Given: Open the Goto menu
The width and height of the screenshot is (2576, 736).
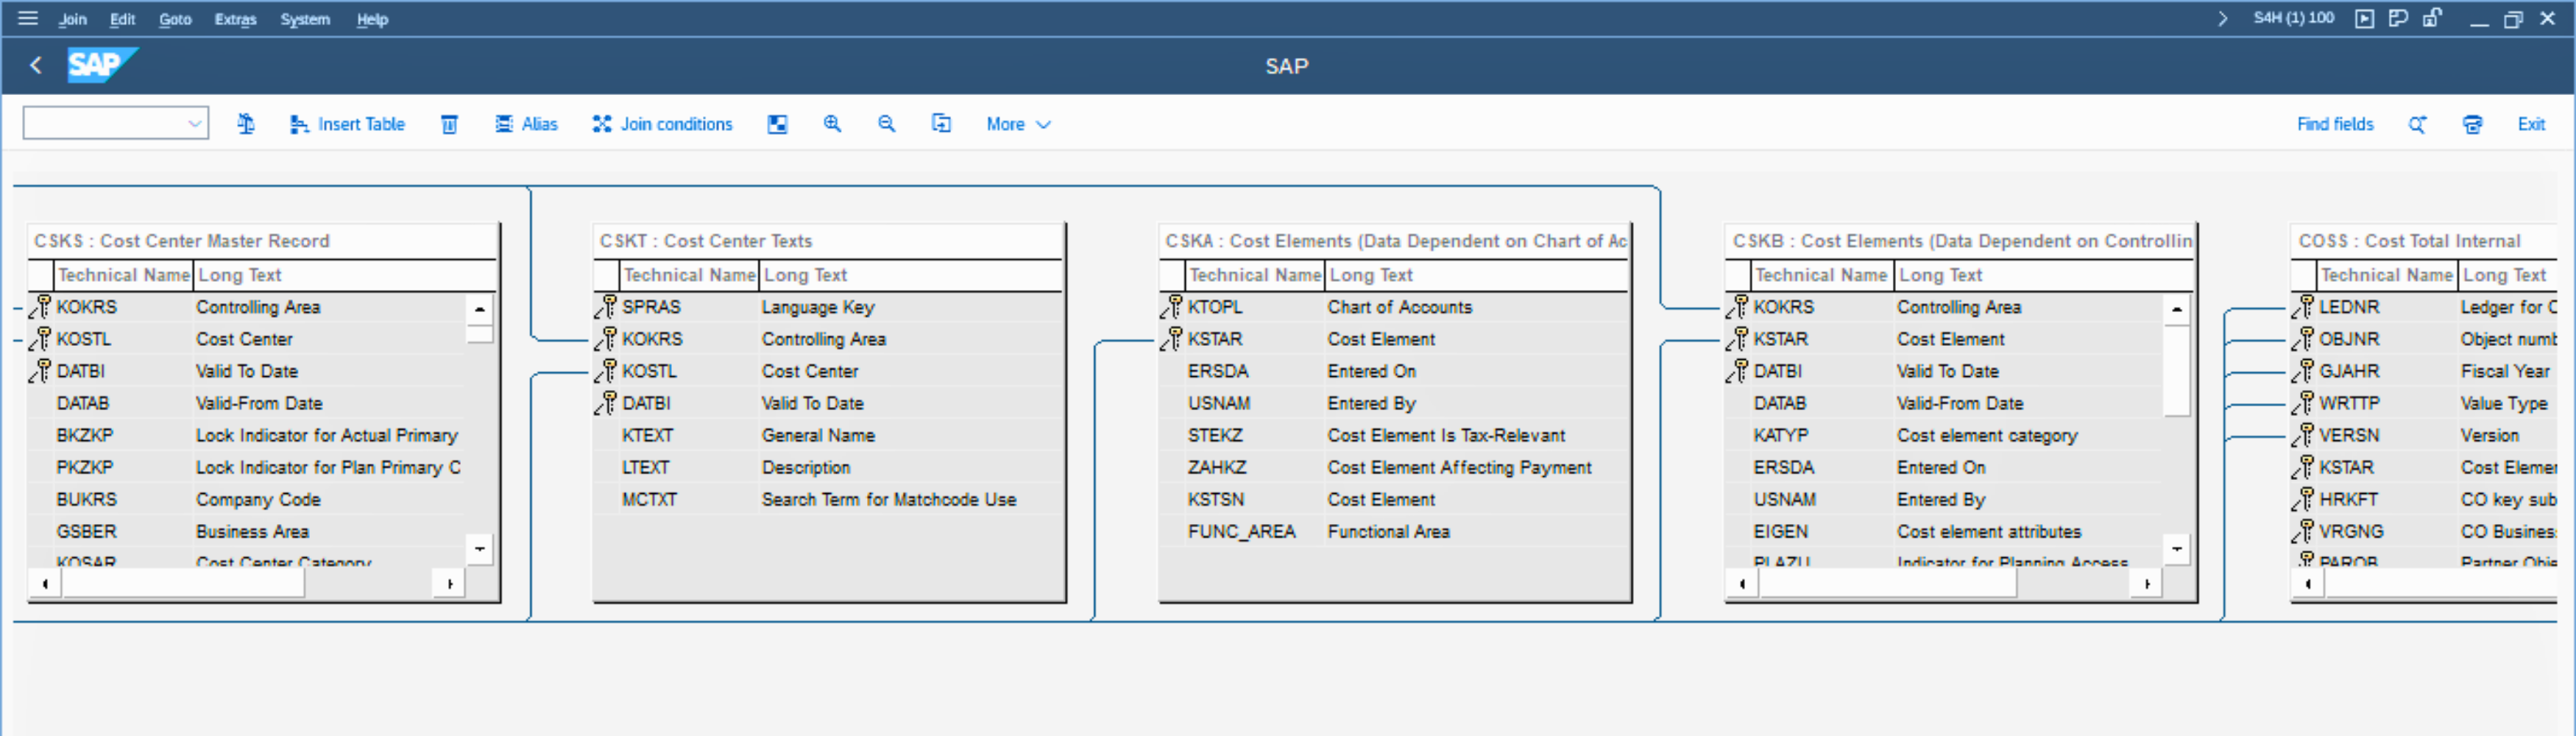Looking at the screenshot, I should pos(175,19).
